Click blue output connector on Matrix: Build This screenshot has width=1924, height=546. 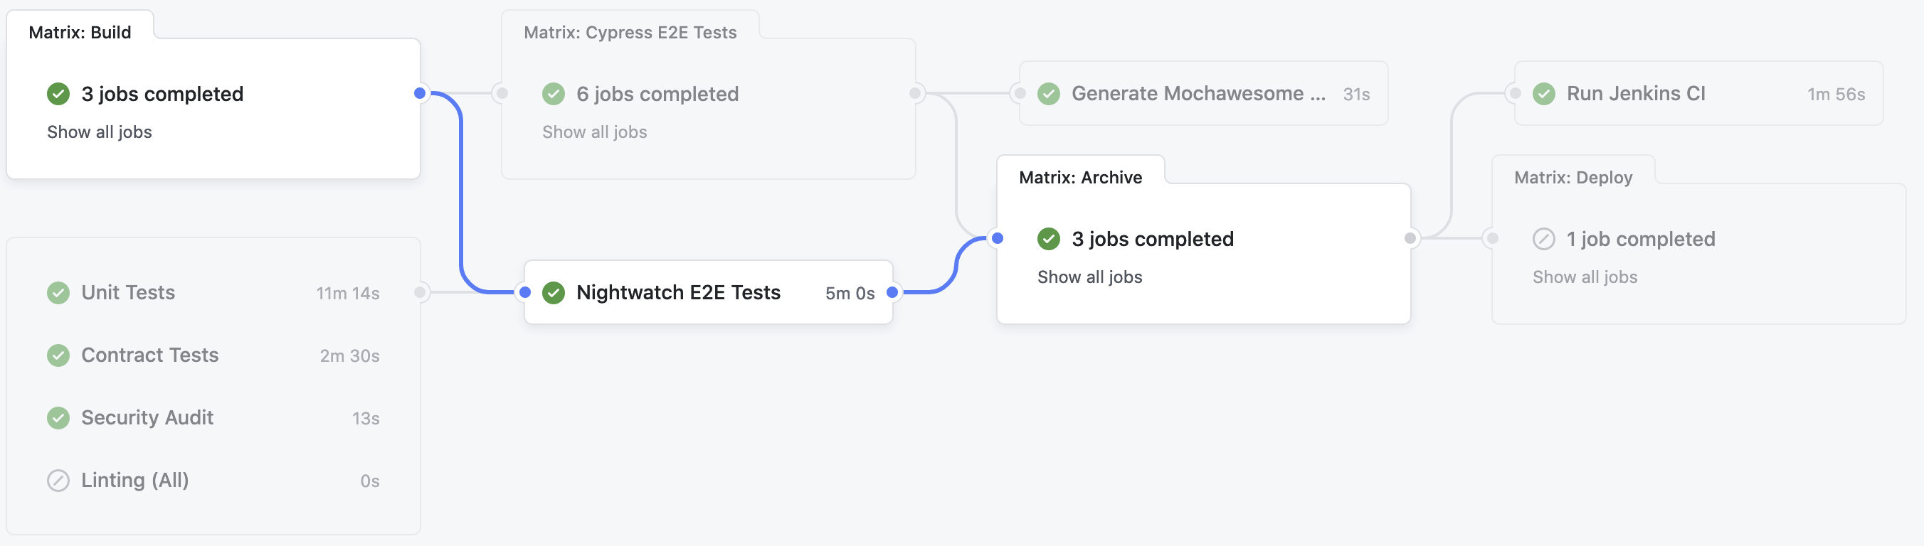tap(420, 93)
